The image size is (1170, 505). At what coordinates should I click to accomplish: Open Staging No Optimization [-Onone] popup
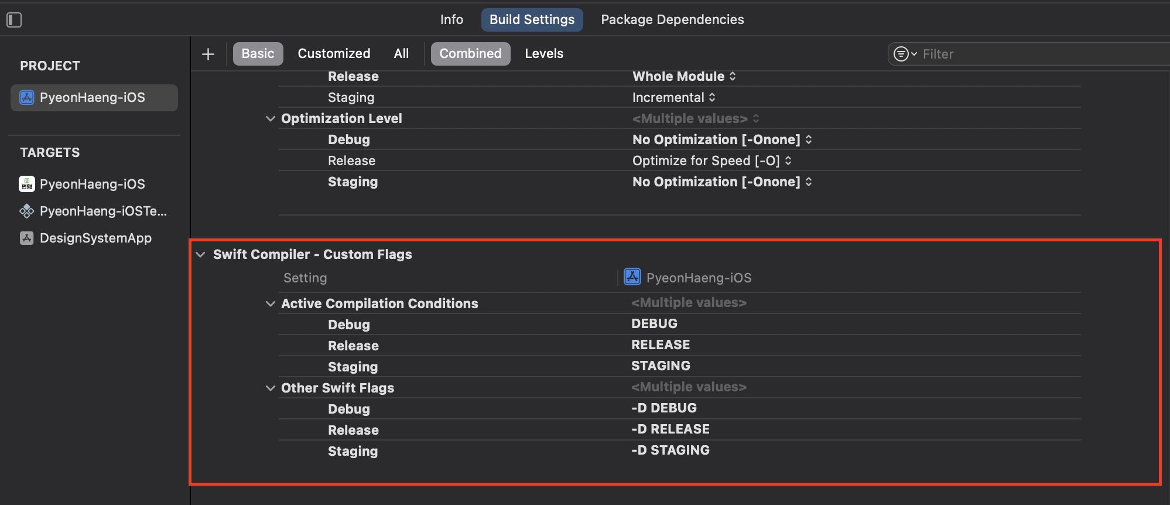(722, 182)
